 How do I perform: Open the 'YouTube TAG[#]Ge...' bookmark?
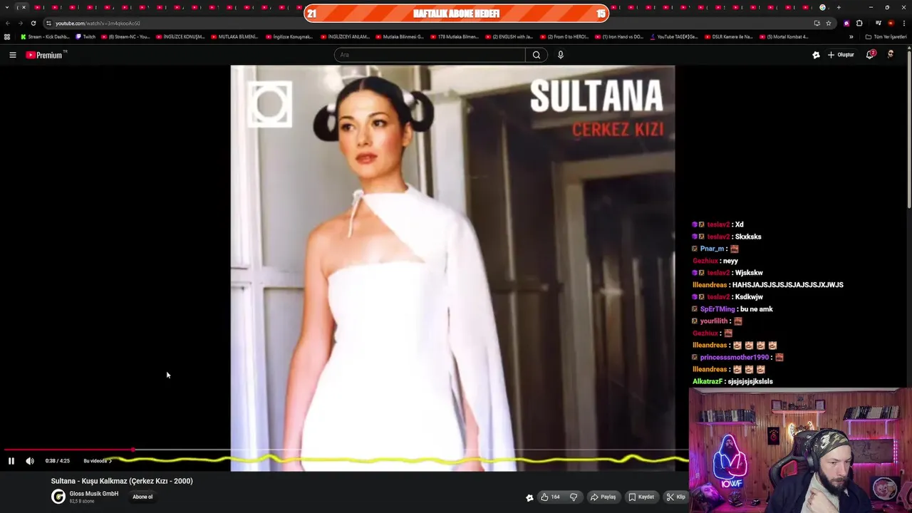674,36
